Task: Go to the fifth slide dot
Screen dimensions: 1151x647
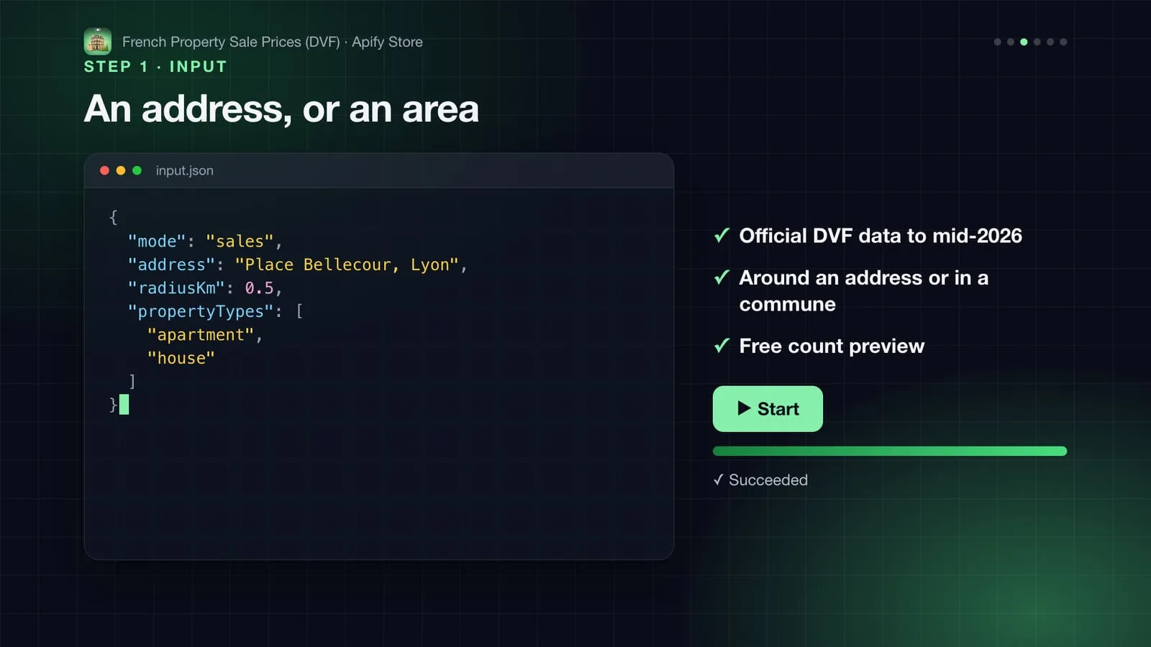Action: (x=1050, y=42)
